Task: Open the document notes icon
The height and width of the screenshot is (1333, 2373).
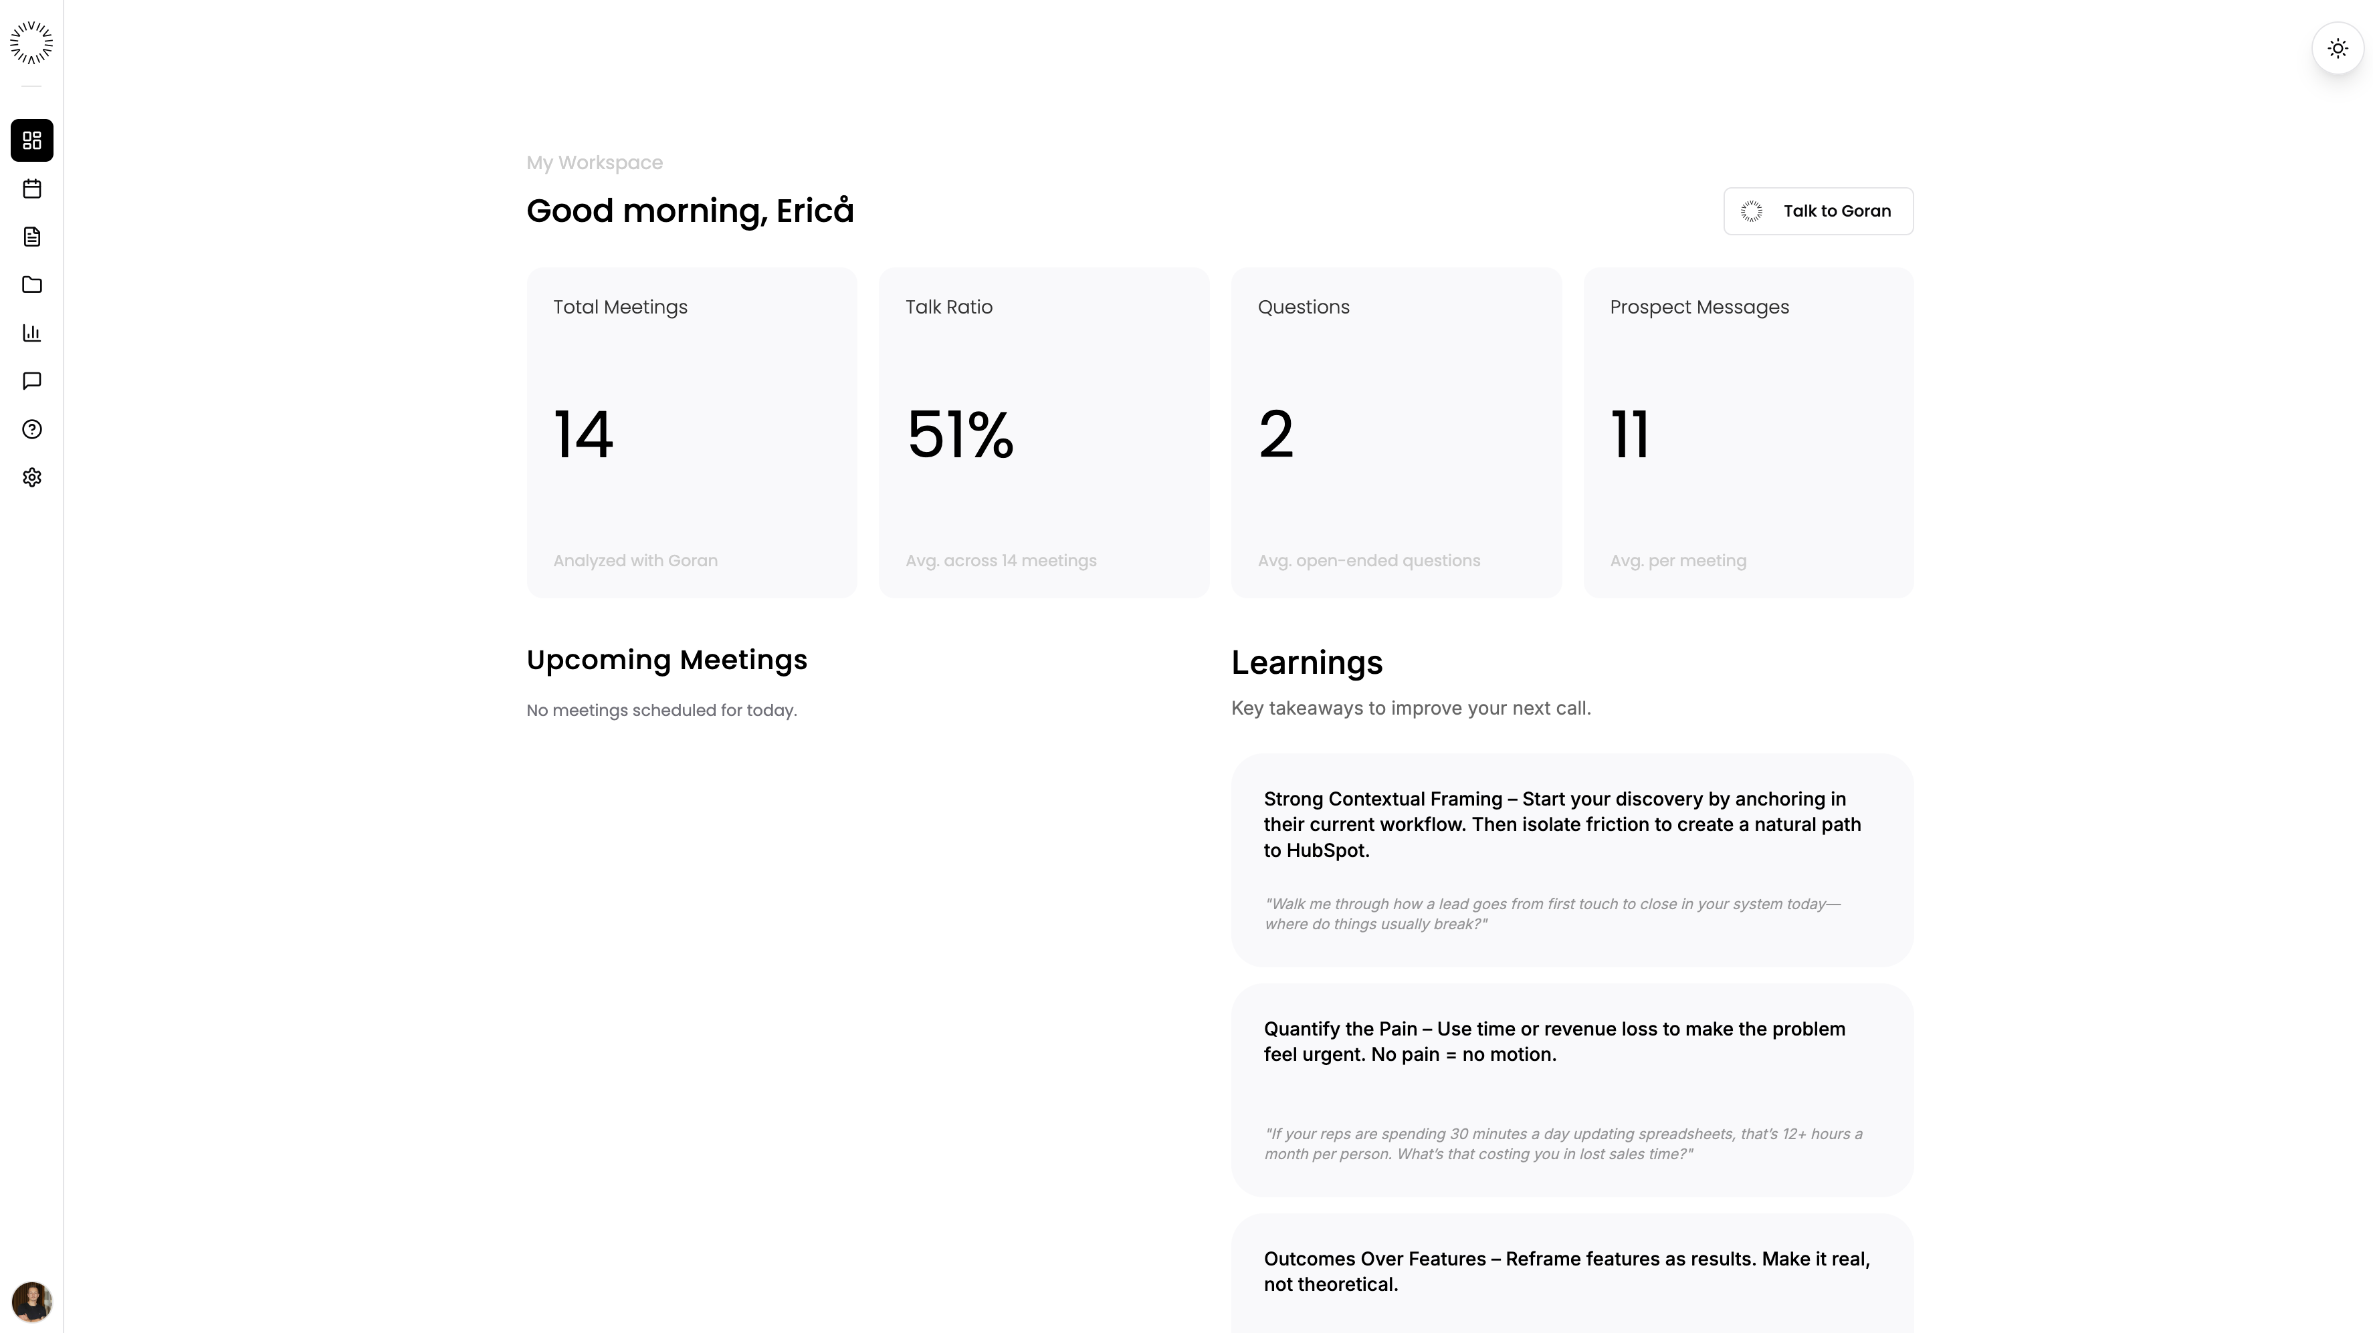Action: [31, 237]
